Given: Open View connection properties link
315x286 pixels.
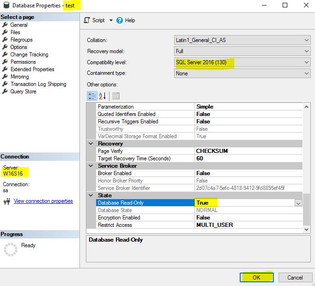Looking at the screenshot, I should click(x=43, y=201).
